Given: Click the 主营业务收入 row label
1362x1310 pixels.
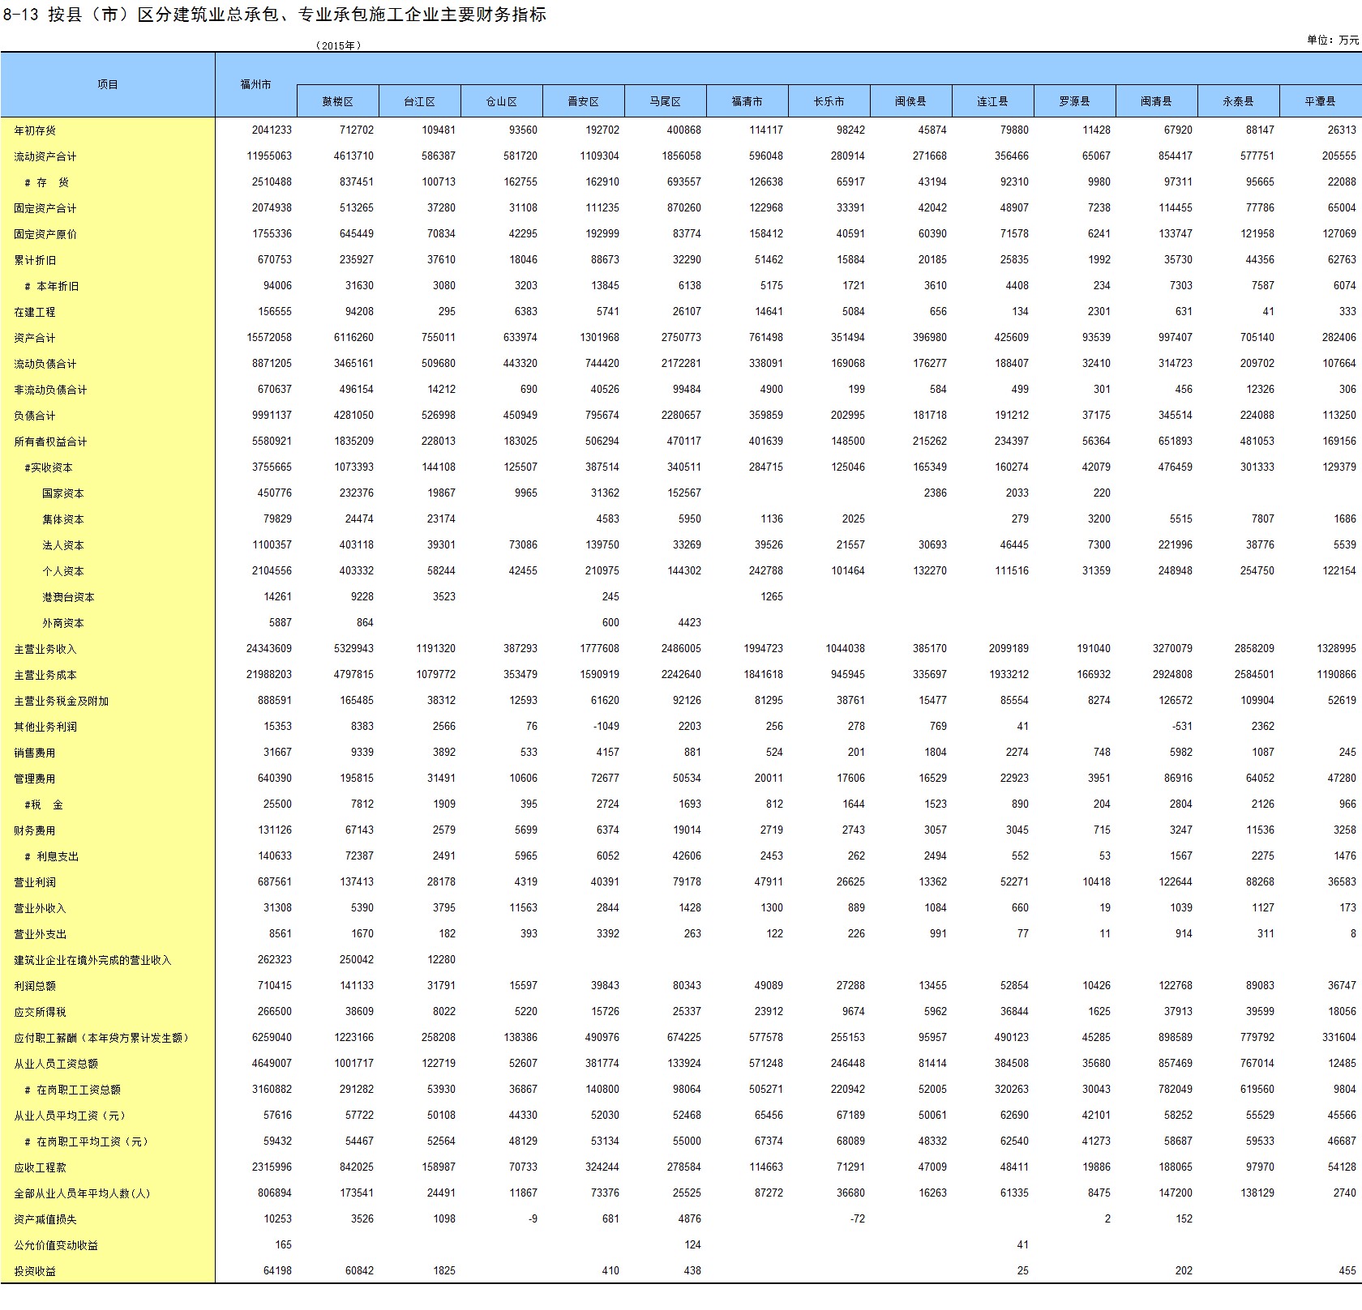Looking at the screenshot, I should point(45,649).
